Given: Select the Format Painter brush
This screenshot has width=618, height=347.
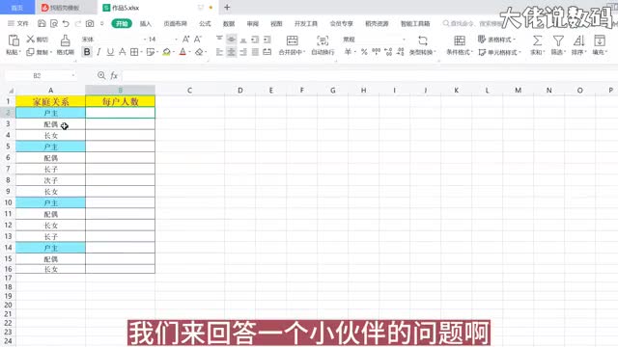Looking at the screenshot, I should (65, 40).
